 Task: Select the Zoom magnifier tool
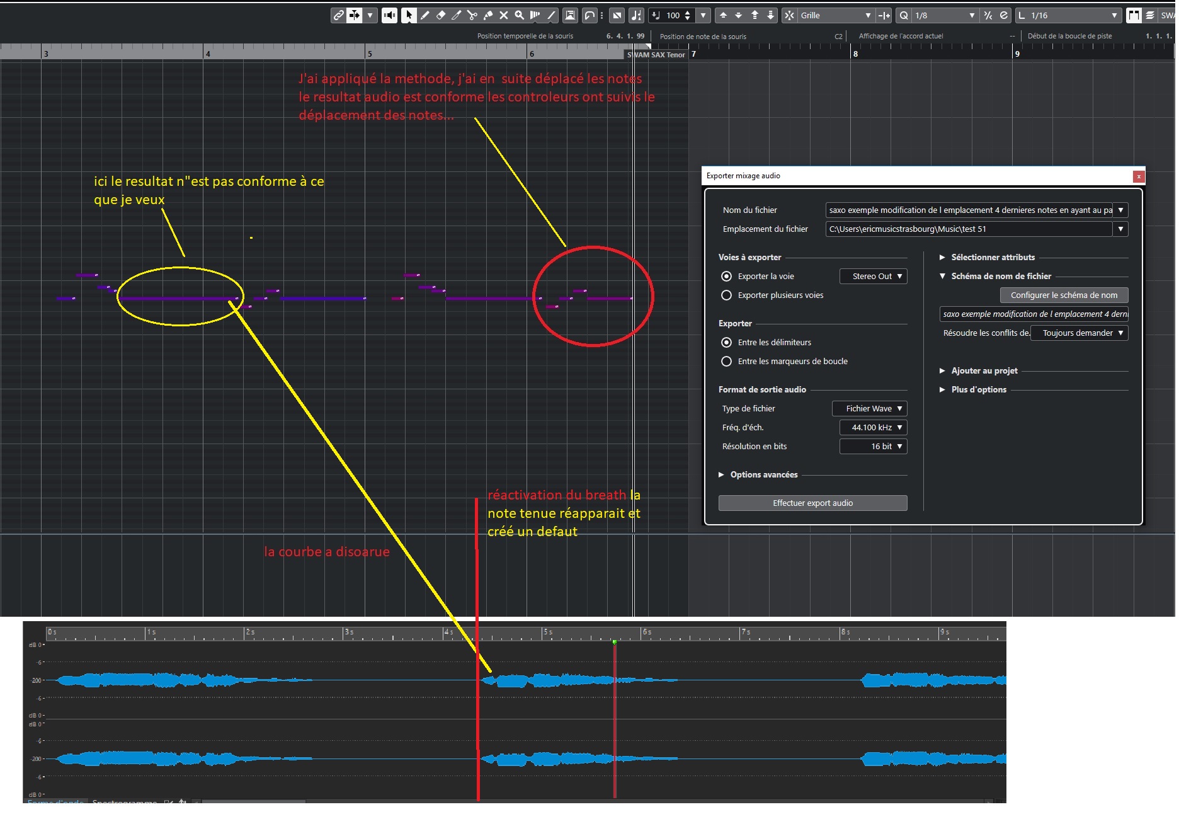point(520,15)
